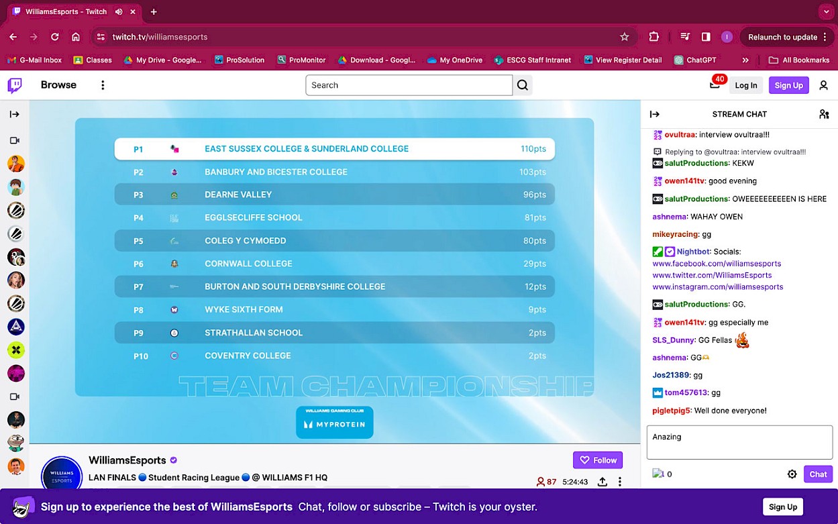838x524 pixels.
Task: Focus the Twitch Search field
Action: pos(409,85)
